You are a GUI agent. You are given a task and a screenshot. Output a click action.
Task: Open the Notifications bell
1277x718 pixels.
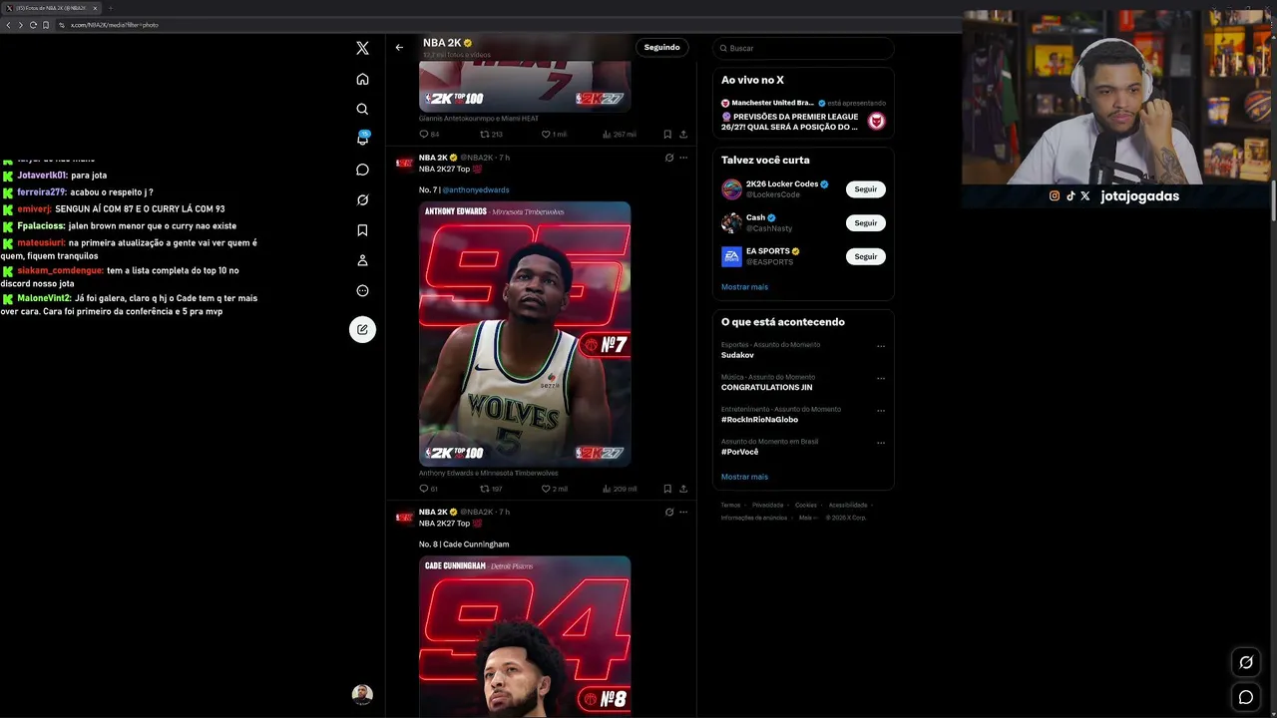(x=362, y=139)
